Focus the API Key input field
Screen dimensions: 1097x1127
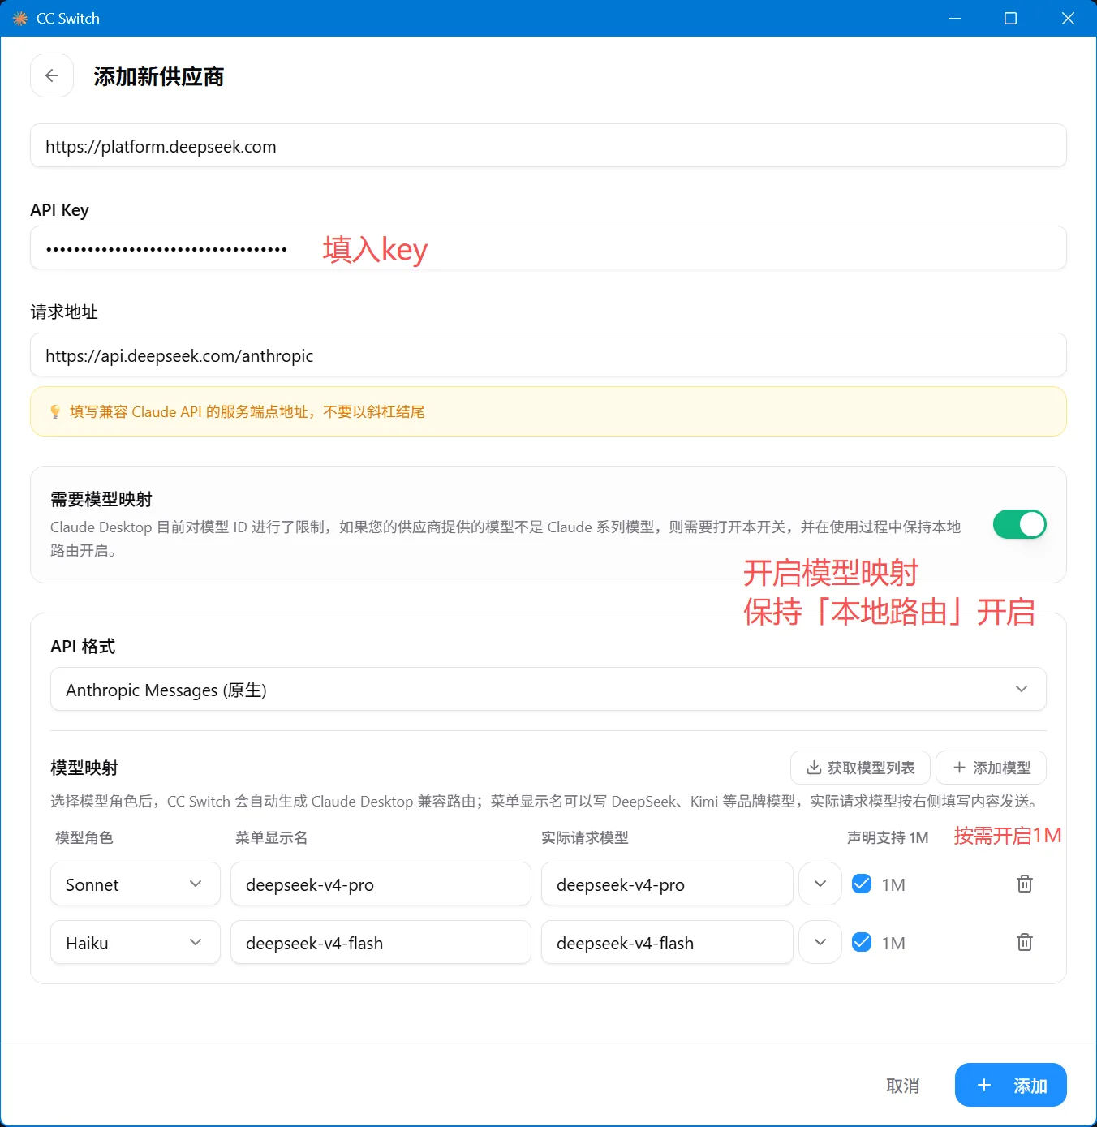pyautogui.click(x=548, y=247)
